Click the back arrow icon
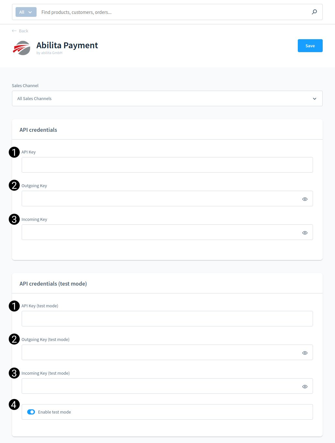 pyautogui.click(x=14, y=31)
